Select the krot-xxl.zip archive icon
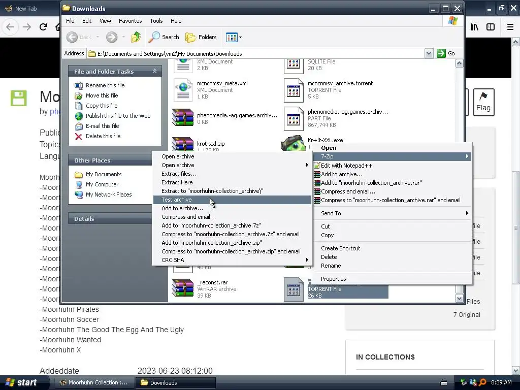This screenshot has height=390, width=520. (183, 145)
